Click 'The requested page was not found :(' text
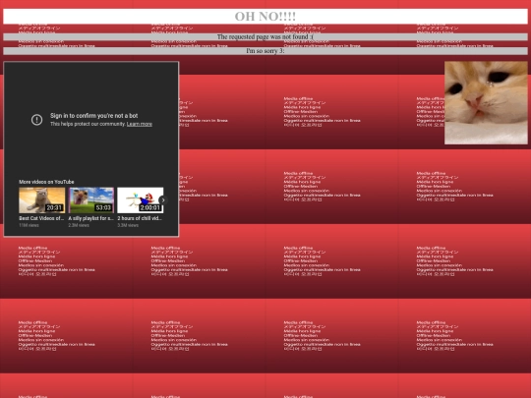531x398 pixels. point(265,37)
